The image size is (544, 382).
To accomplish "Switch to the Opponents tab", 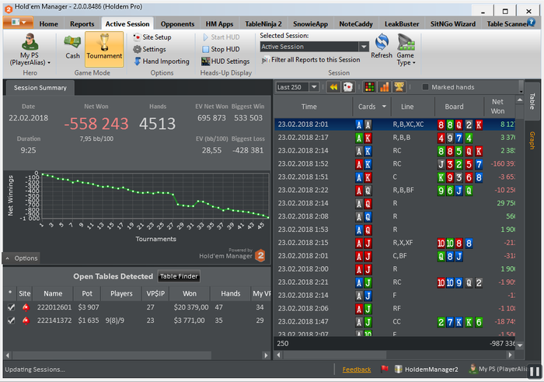I will [177, 24].
